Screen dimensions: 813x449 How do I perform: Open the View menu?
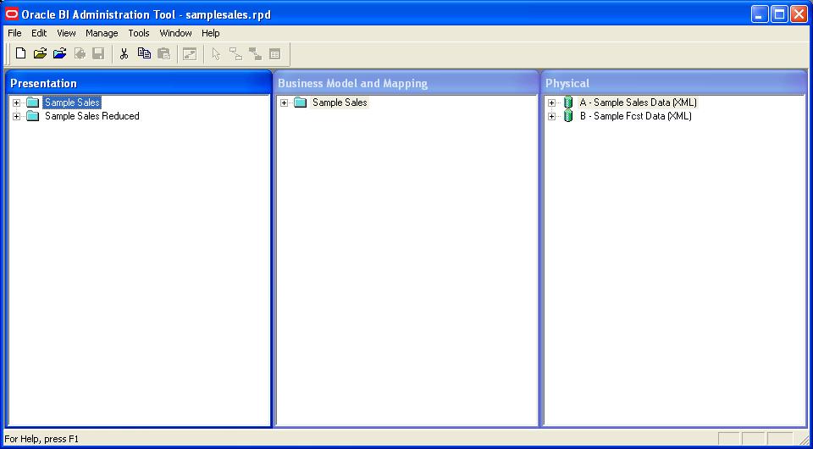point(66,33)
